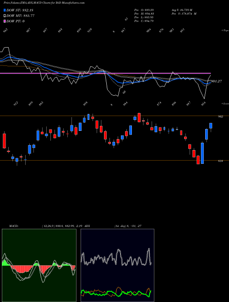The height and width of the screenshot is (302, 229).
Task: Click the white DOW MT legend swatch
Action: [5, 16]
